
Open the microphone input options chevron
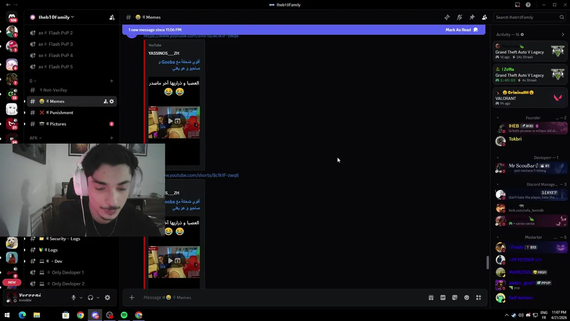tap(81, 298)
